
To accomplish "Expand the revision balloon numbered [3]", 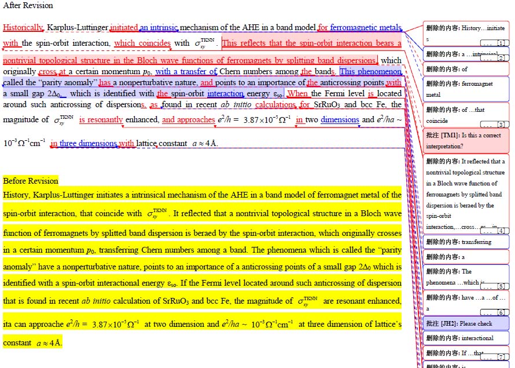I will [495, 125].
